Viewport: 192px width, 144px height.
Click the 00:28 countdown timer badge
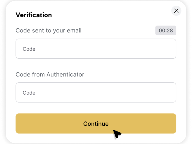click(x=166, y=31)
